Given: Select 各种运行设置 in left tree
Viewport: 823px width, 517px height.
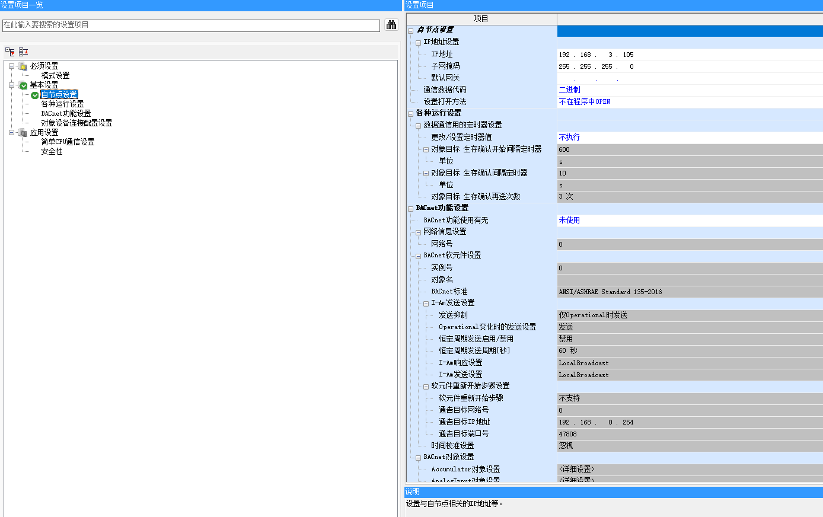Looking at the screenshot, I should pyautogui.click(x=62, y=104).
